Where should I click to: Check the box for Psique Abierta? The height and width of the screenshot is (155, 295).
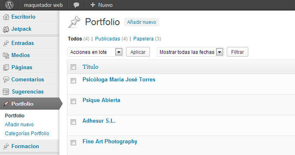point(73,101)
